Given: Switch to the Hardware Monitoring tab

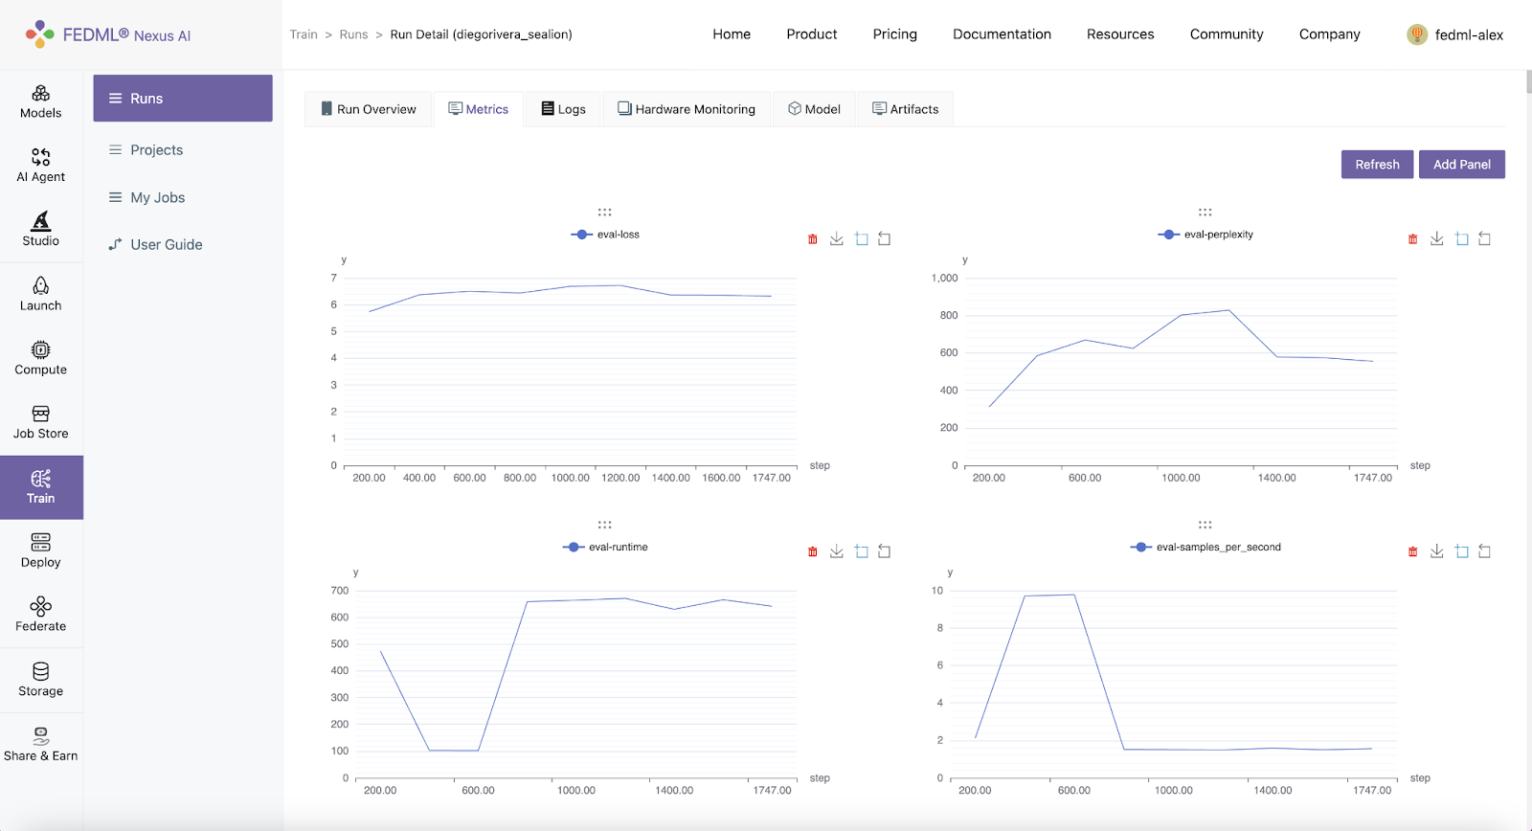Looking at the screenshot, I should pyautogui.click(x=687, y=109).
